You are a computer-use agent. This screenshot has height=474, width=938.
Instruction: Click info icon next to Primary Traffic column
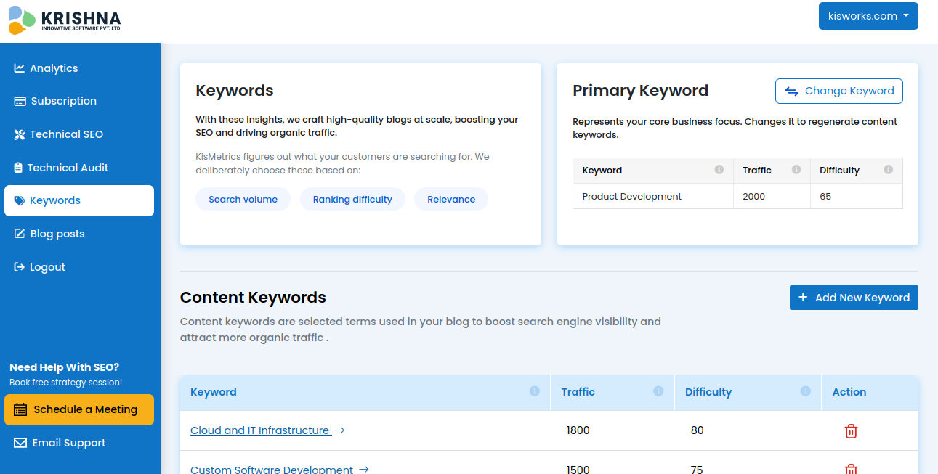(796, 170)
